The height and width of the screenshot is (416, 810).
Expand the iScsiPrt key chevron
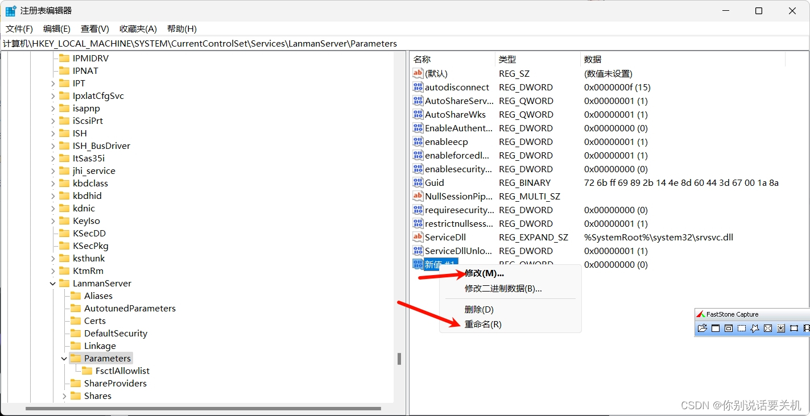click(53, 120)
